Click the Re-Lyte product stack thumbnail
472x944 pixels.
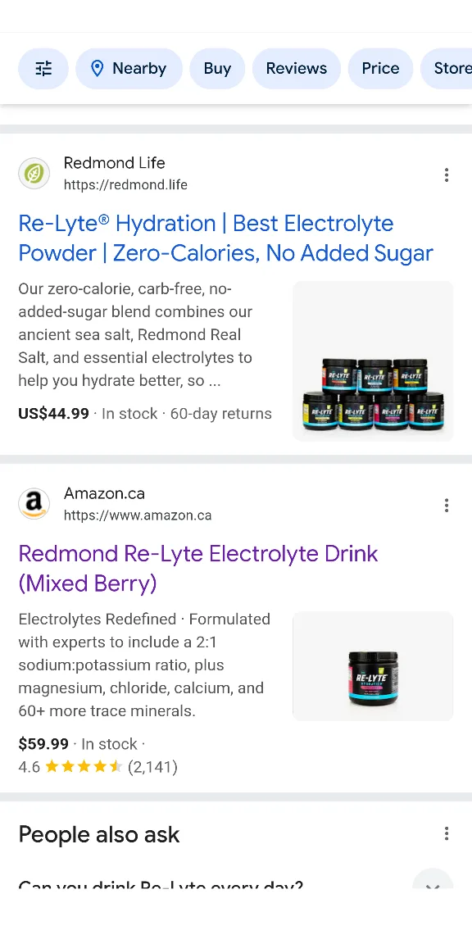(373, 361)
